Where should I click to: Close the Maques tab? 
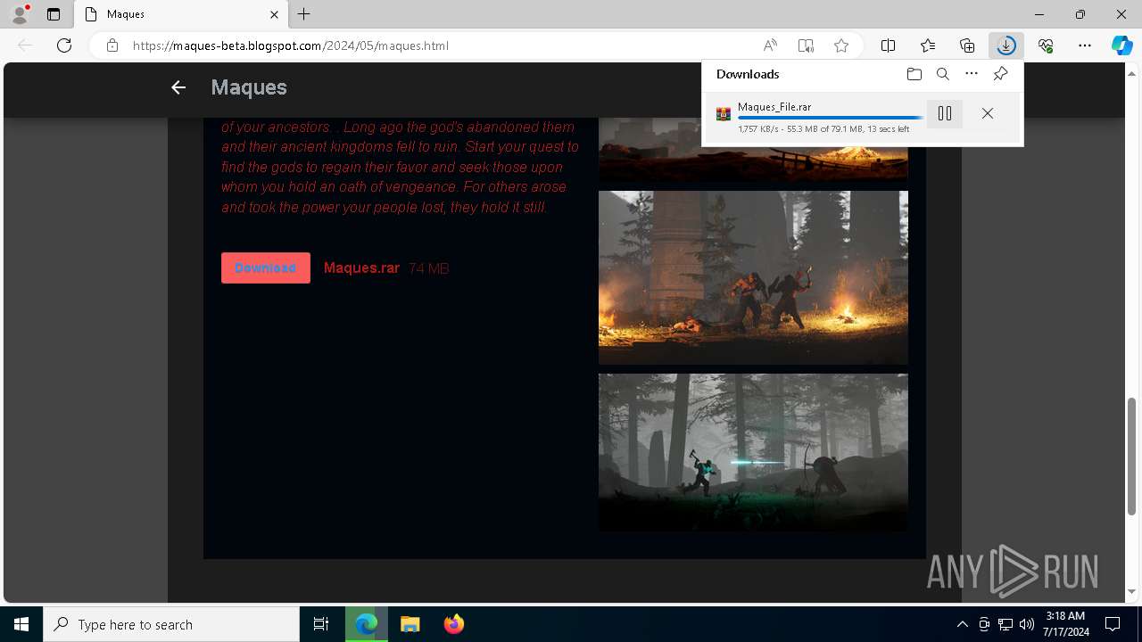coord(275,14)
